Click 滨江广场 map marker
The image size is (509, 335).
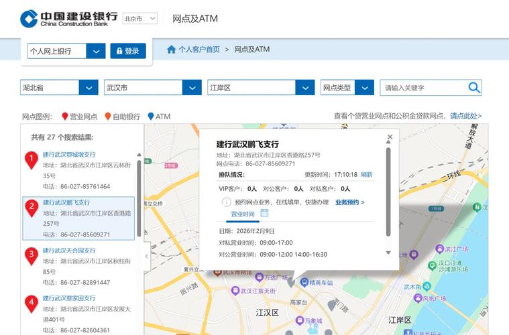point(439,249)
